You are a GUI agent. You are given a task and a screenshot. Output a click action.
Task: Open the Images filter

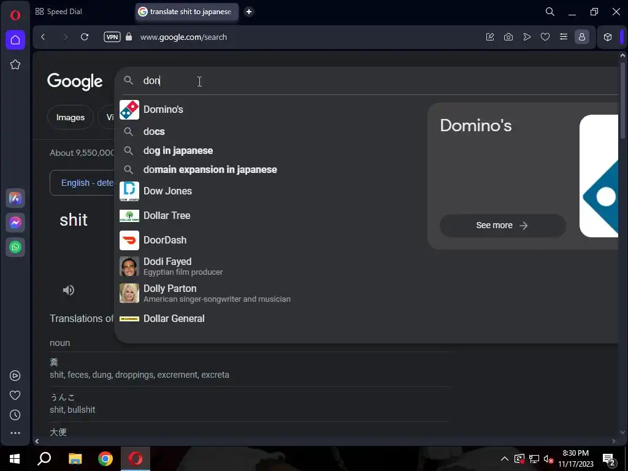click(71, 117)
